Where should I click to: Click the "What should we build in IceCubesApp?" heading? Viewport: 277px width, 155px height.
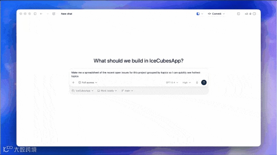[x=138, y=61]
